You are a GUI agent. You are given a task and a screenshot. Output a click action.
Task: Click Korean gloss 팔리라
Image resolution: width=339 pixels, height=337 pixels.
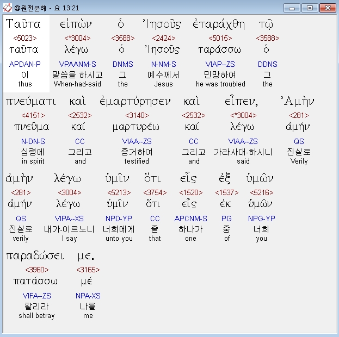[x=36, y=307]
